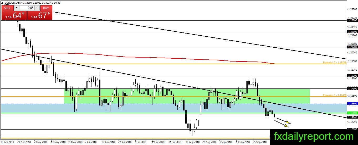The height and width of the screenshot is (145, 358).
Task: Click the BUY button
Action: tap(46, 8)
